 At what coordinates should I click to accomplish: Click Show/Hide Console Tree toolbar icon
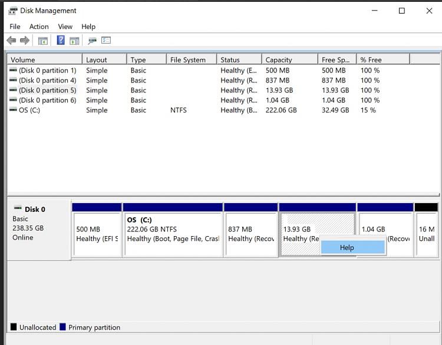pos(42,41)
